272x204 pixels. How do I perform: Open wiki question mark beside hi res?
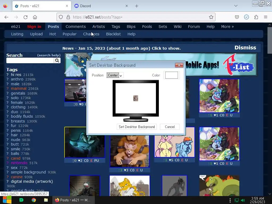click(x=7, y=75)
